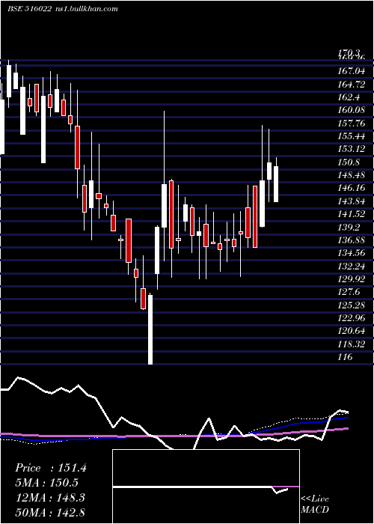
Task: Click the 162.4 price axis label
Action: point(349,97)
